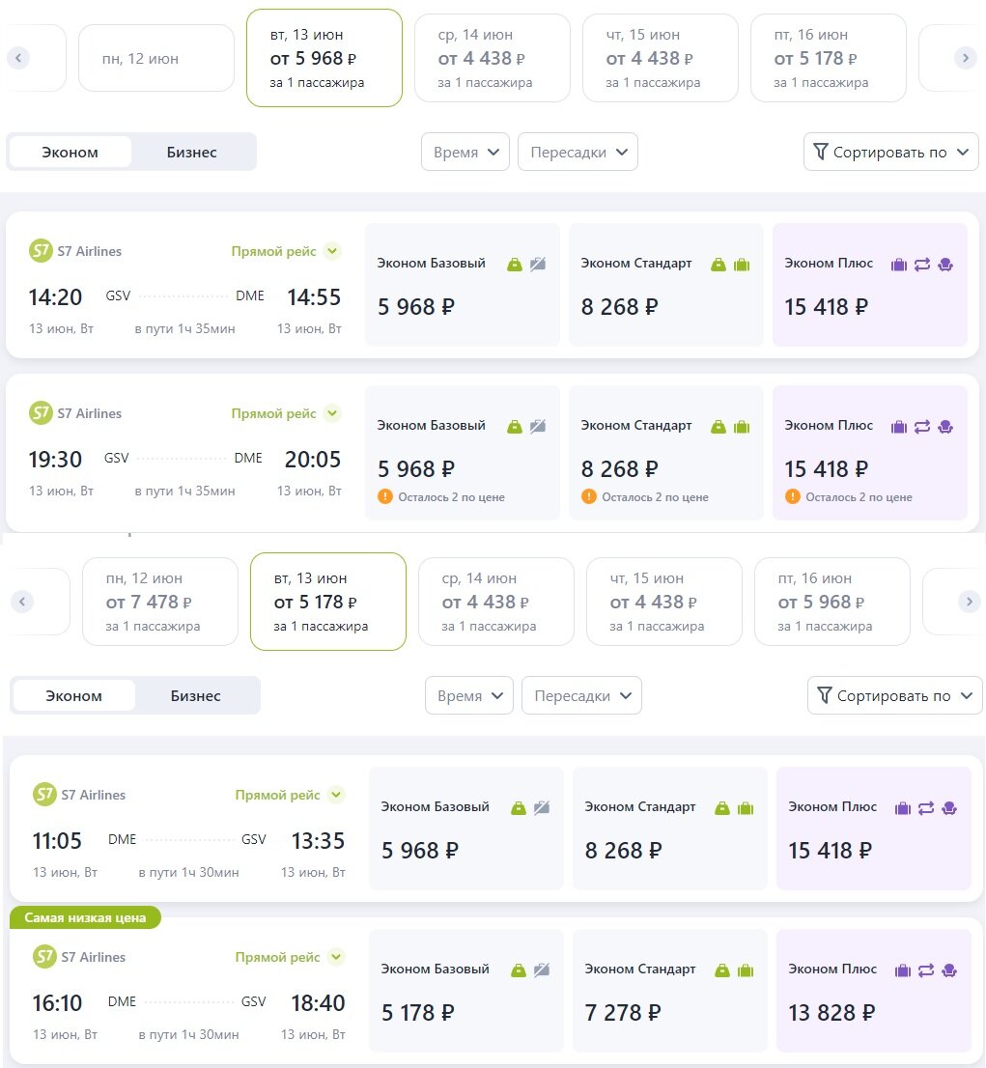Choose Эконом Базовый fare 5 178 ₽
The width and height of the screenshot is (986, 1068).
466,991
